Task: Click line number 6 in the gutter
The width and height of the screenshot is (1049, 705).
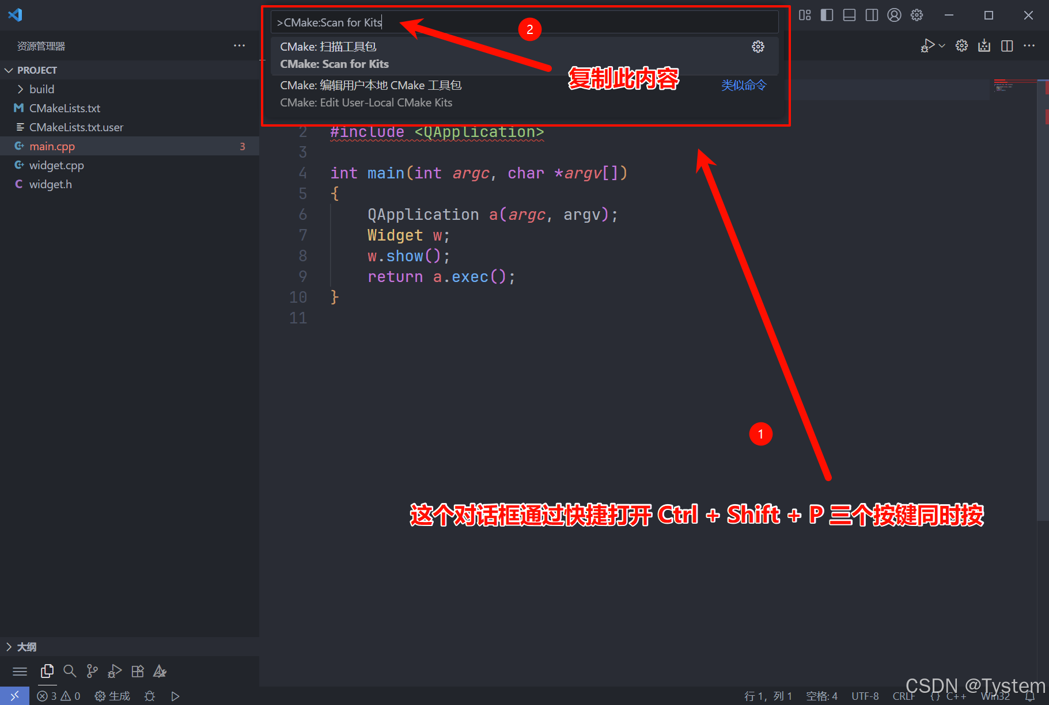Action: point(302,215)
